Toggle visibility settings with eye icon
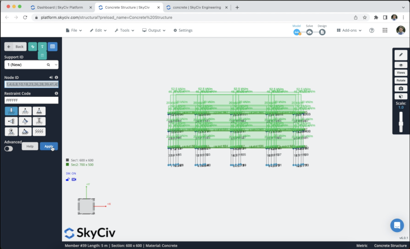 point(401,65)
